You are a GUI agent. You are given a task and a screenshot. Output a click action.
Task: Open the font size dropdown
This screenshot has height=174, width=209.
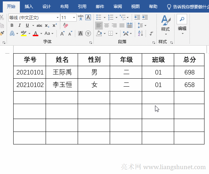(x=74, y=17)
